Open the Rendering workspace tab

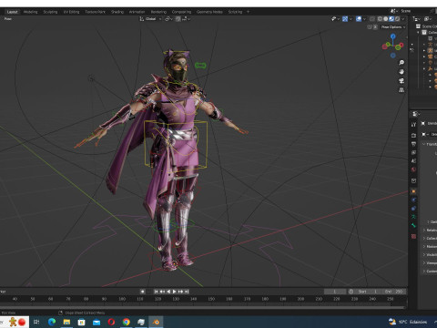158,12
